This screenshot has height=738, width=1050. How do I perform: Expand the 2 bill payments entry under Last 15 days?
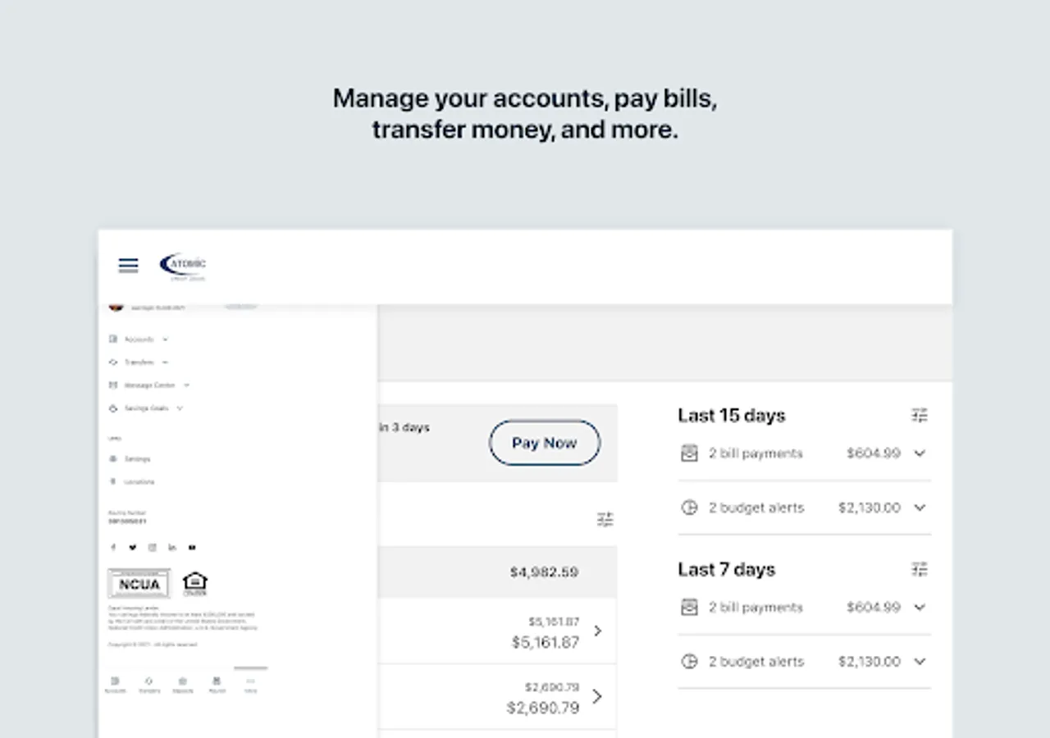pos(920,453)
